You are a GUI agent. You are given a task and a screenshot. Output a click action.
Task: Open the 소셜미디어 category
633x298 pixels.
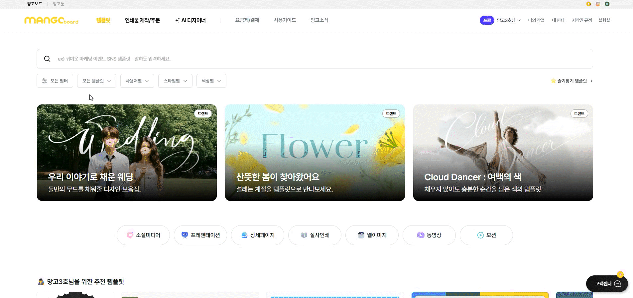point(143,235)
